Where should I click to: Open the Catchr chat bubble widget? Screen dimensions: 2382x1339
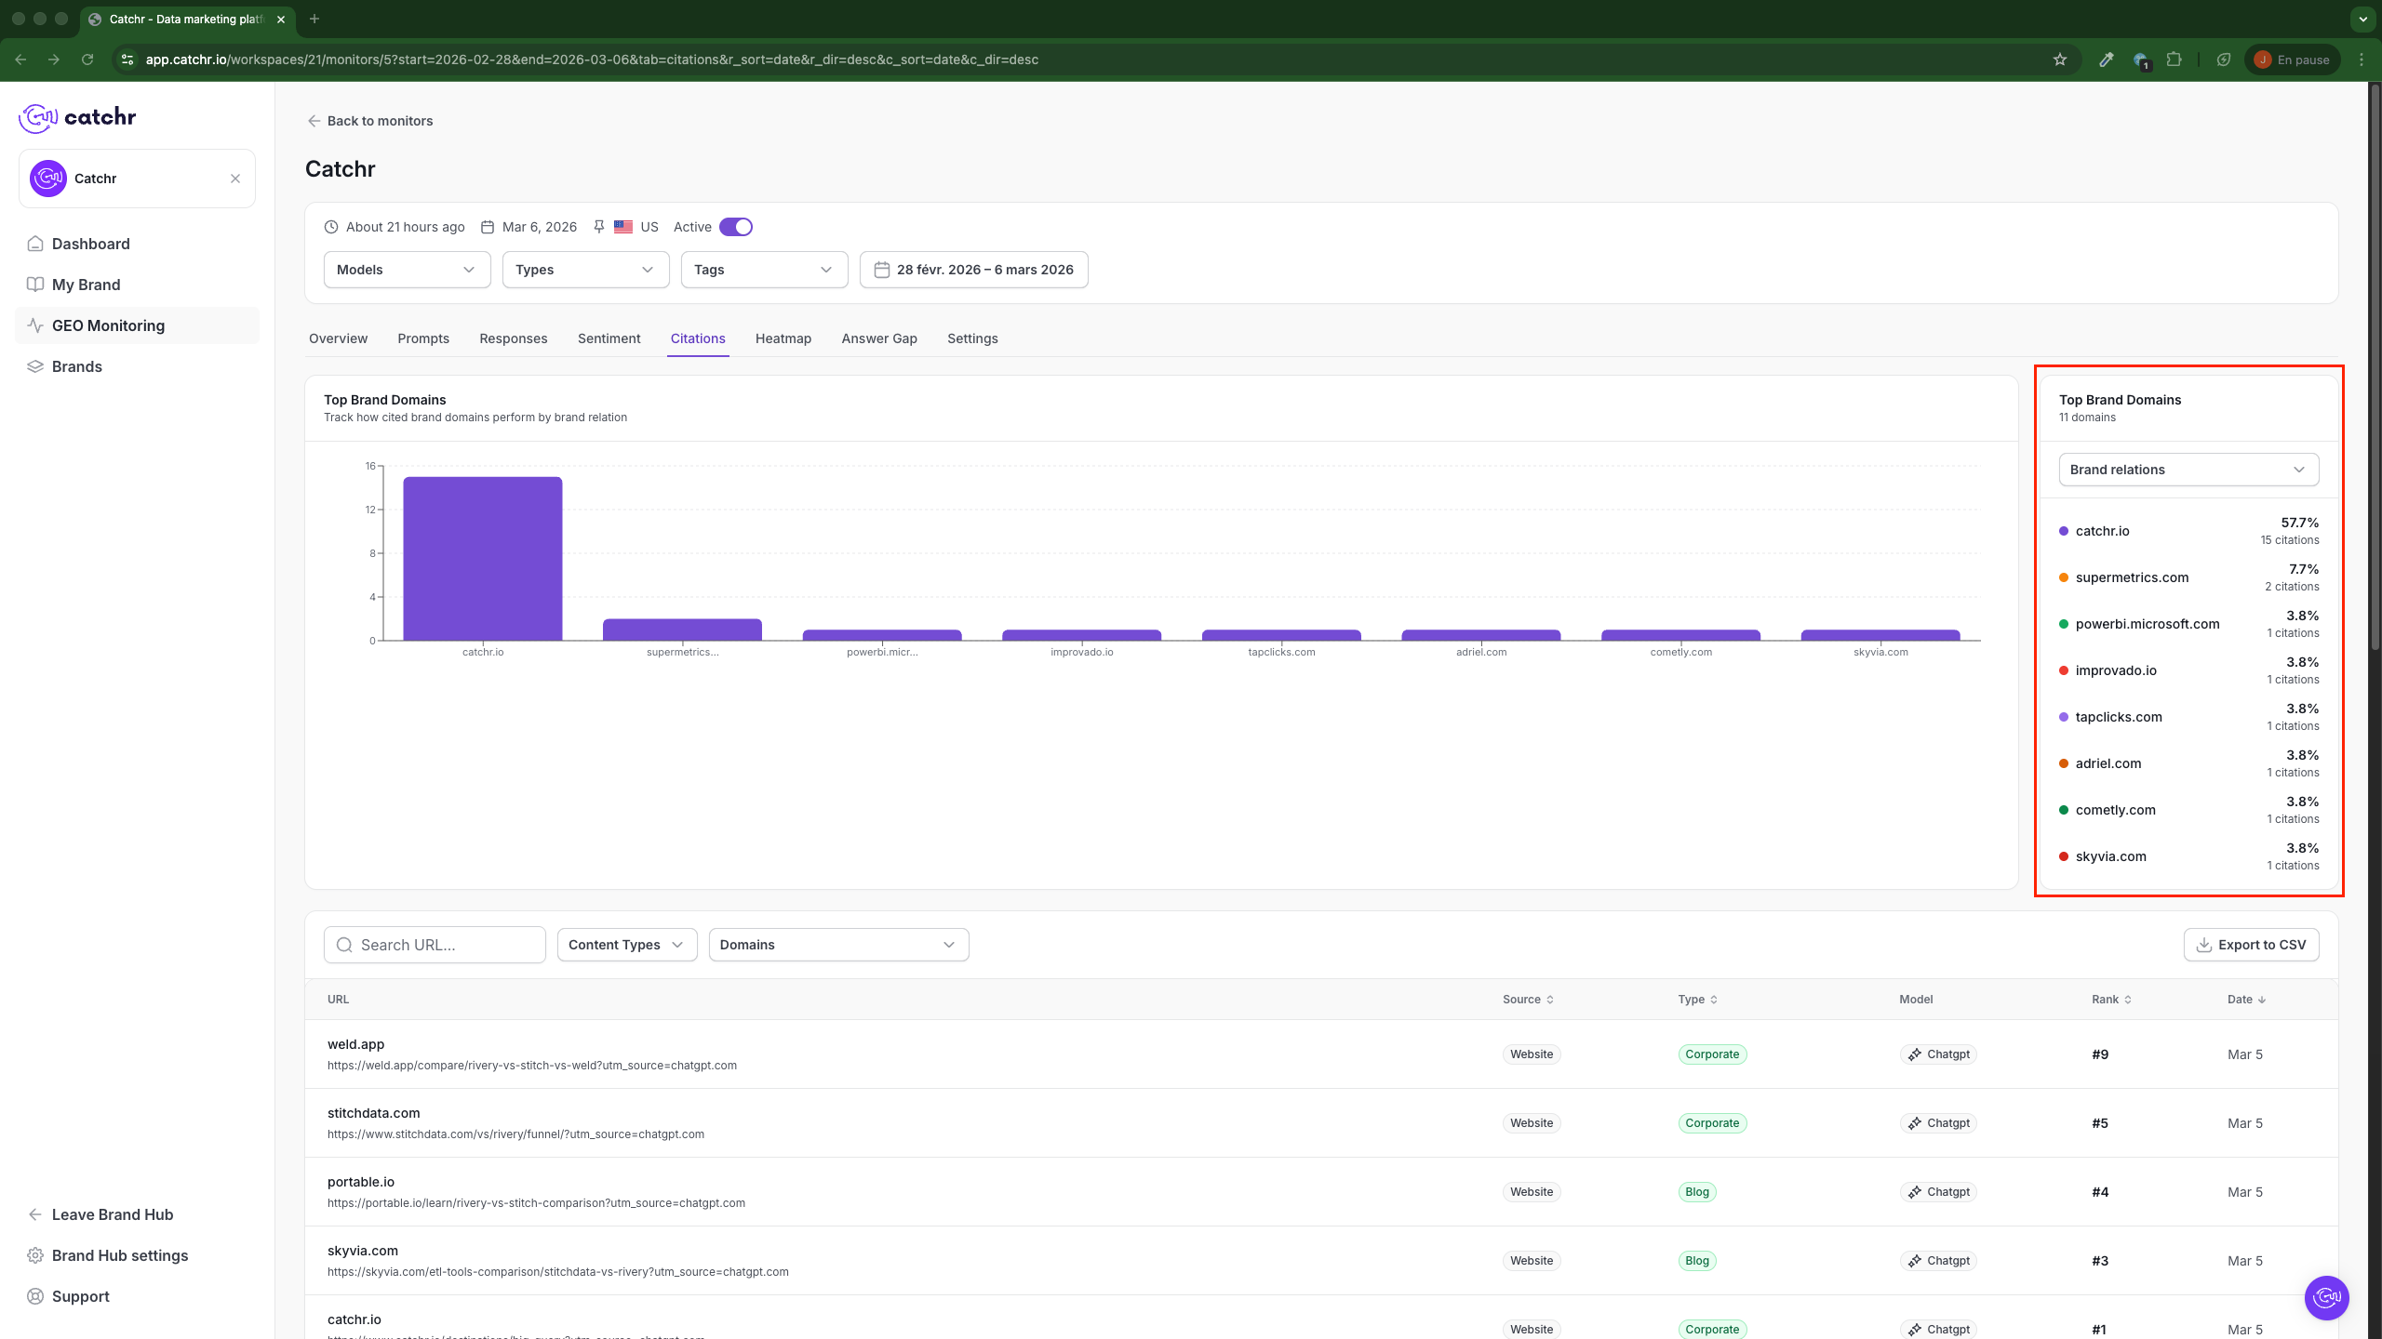click(2326, 1297)
